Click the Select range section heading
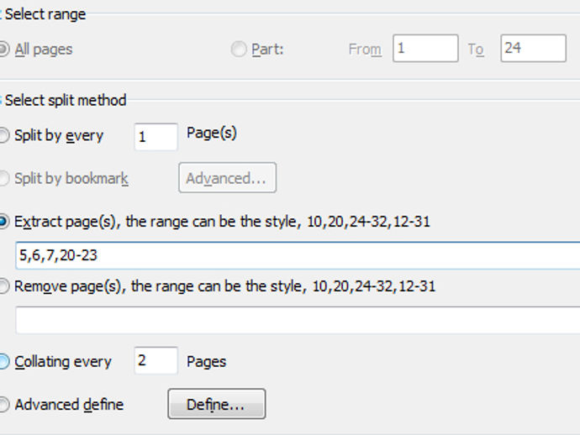Image resolution: width=580 pixels, height=435 pixels. pos(45,14)
